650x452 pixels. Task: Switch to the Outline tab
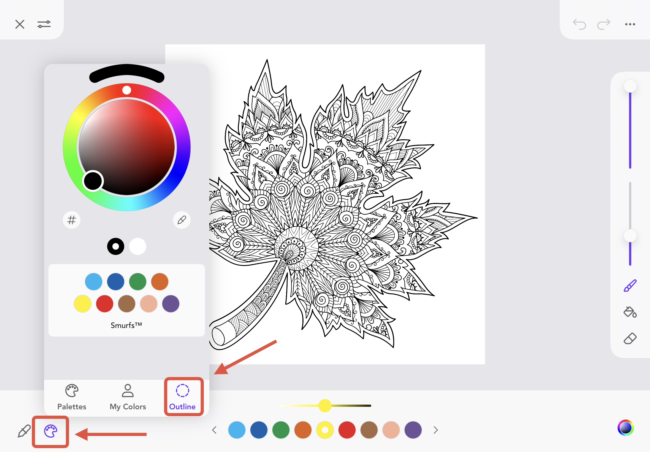(183, 397)
